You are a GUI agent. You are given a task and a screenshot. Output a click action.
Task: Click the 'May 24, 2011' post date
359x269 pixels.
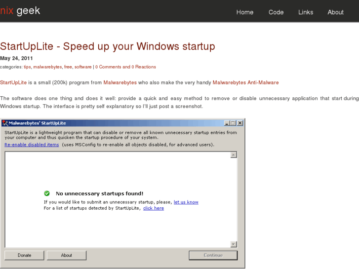(16, 58)
